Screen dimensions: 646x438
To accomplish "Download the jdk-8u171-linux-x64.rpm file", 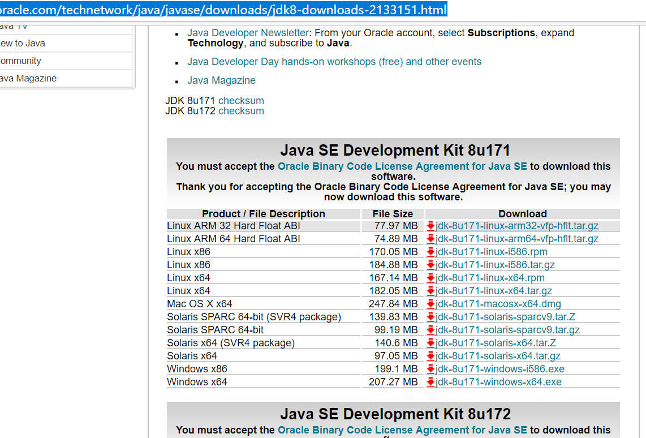I will pyautogui.click(x=490, y=278).
